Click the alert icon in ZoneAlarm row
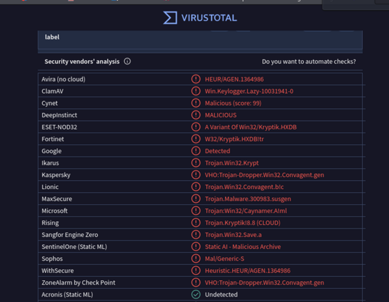Screen dimensions: 389x302 point(196,283)
